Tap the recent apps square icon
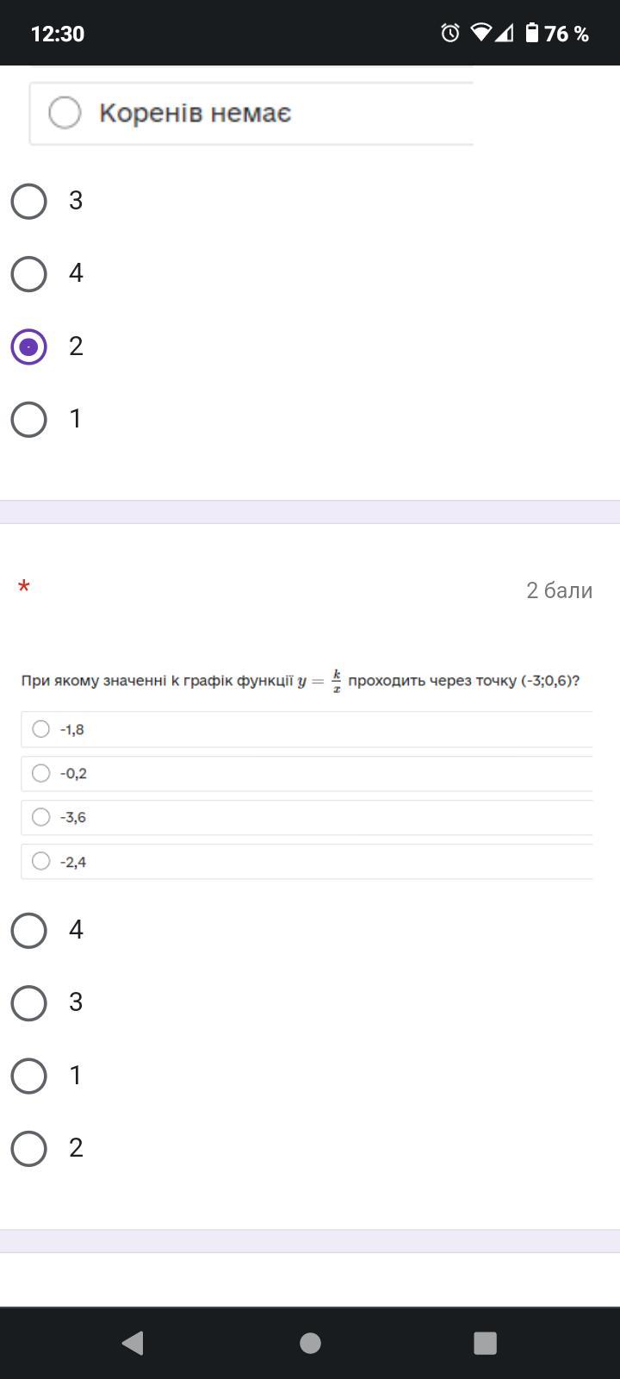The height and width of the screenshot is (1379, 620). click(486, 1343)
